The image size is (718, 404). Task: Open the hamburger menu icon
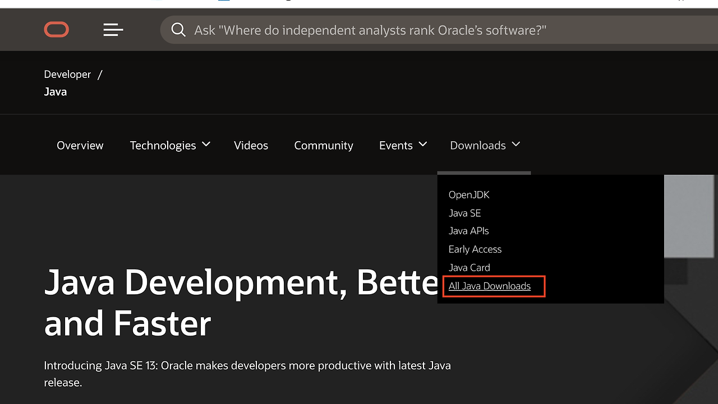[x=113, y=30]
